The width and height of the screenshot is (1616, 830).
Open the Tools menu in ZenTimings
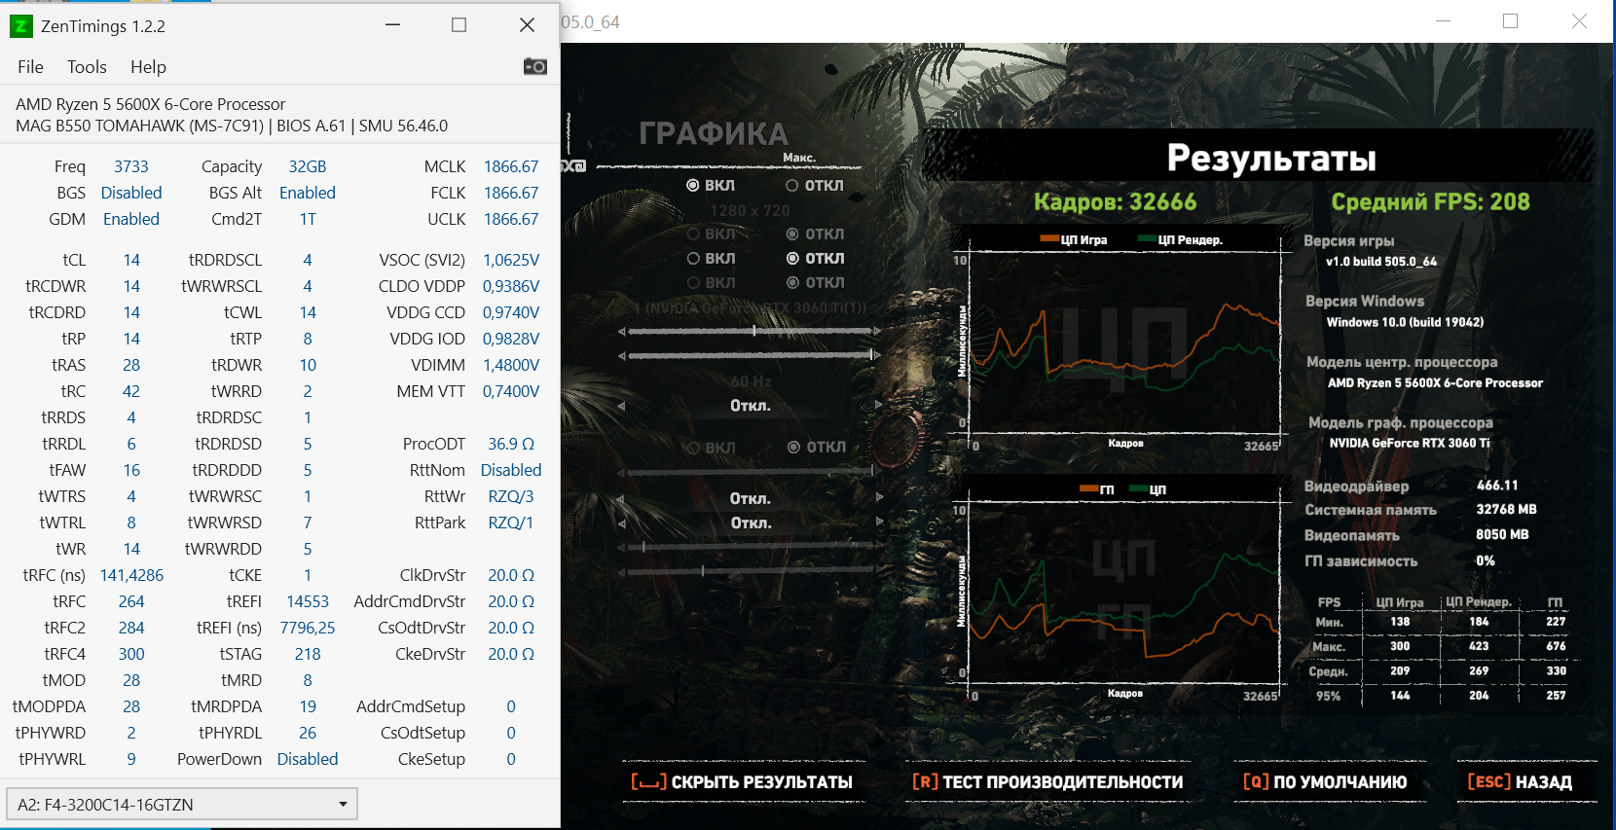[87, 66]
